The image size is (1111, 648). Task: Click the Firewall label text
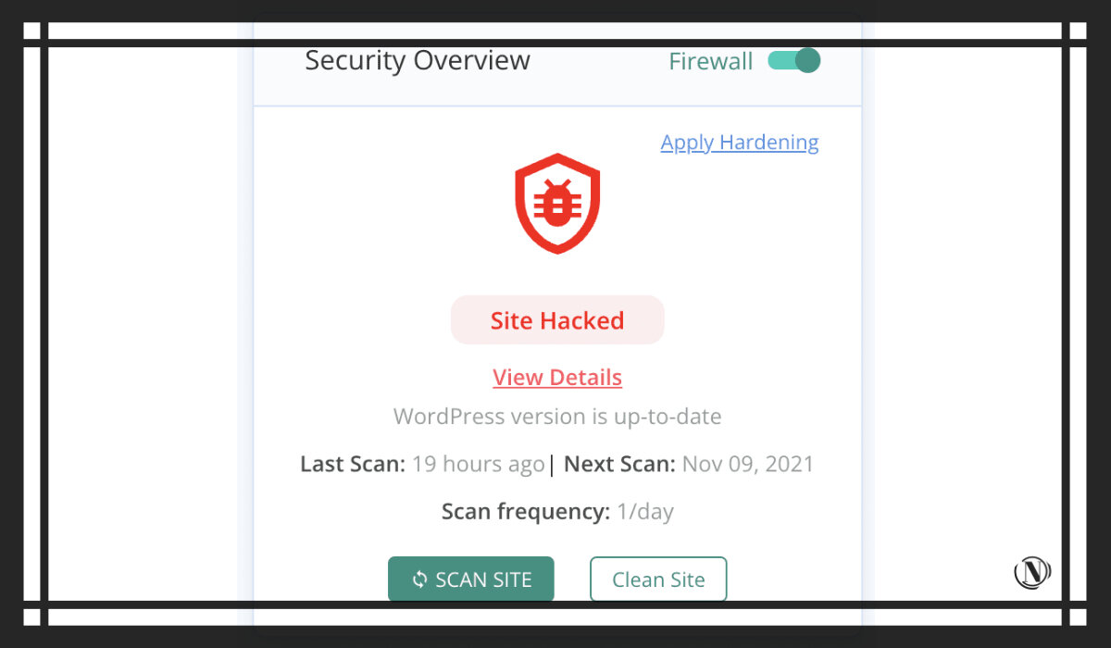click(x=711, y=62)
